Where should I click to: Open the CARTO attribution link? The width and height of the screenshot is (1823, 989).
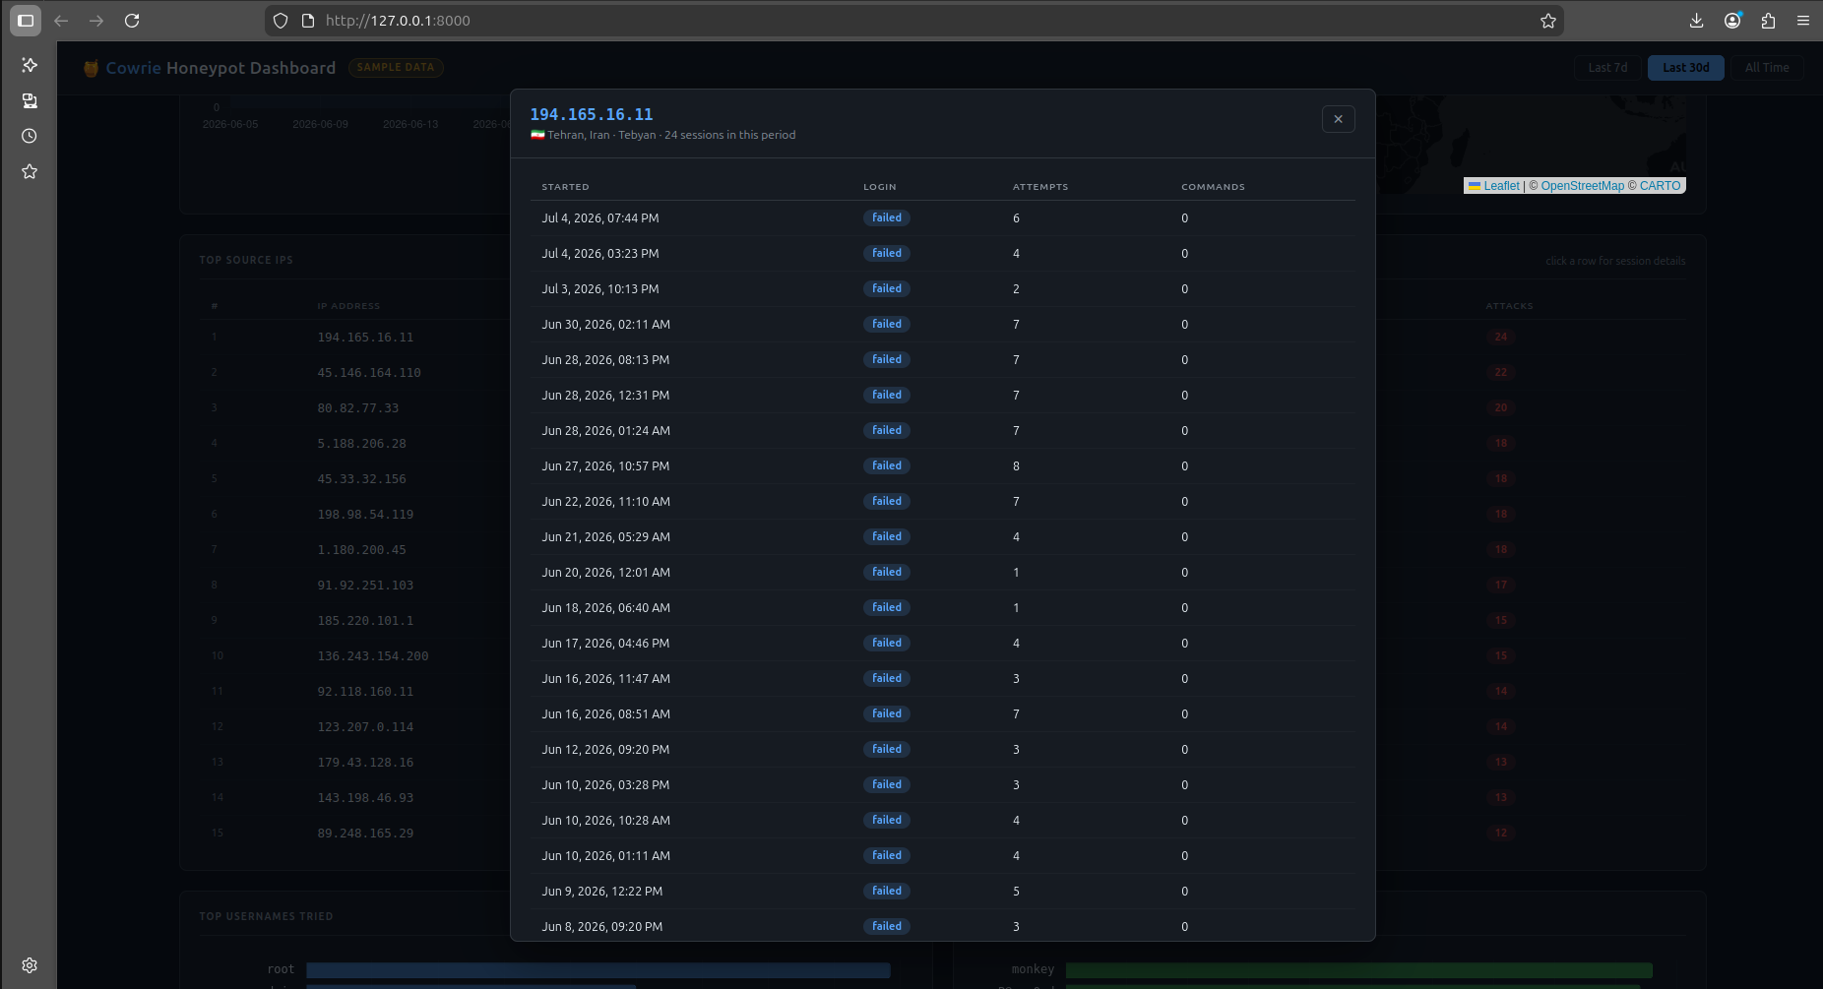(x=1660, y=186)
